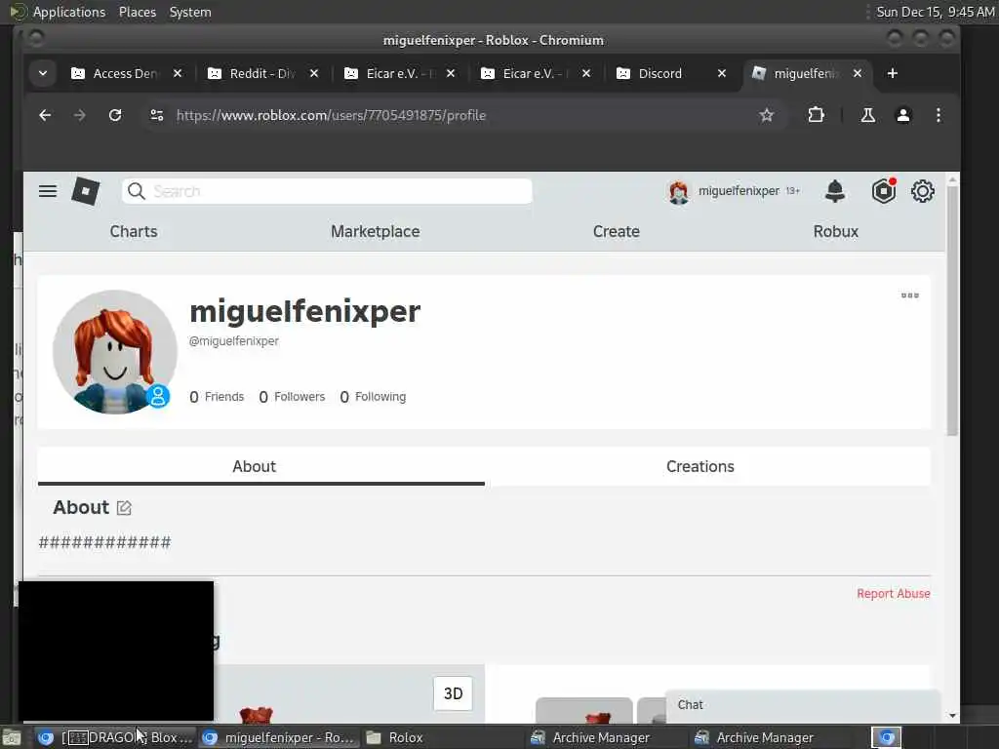Bookmark this page with star icon

click(x=767, y=115)
